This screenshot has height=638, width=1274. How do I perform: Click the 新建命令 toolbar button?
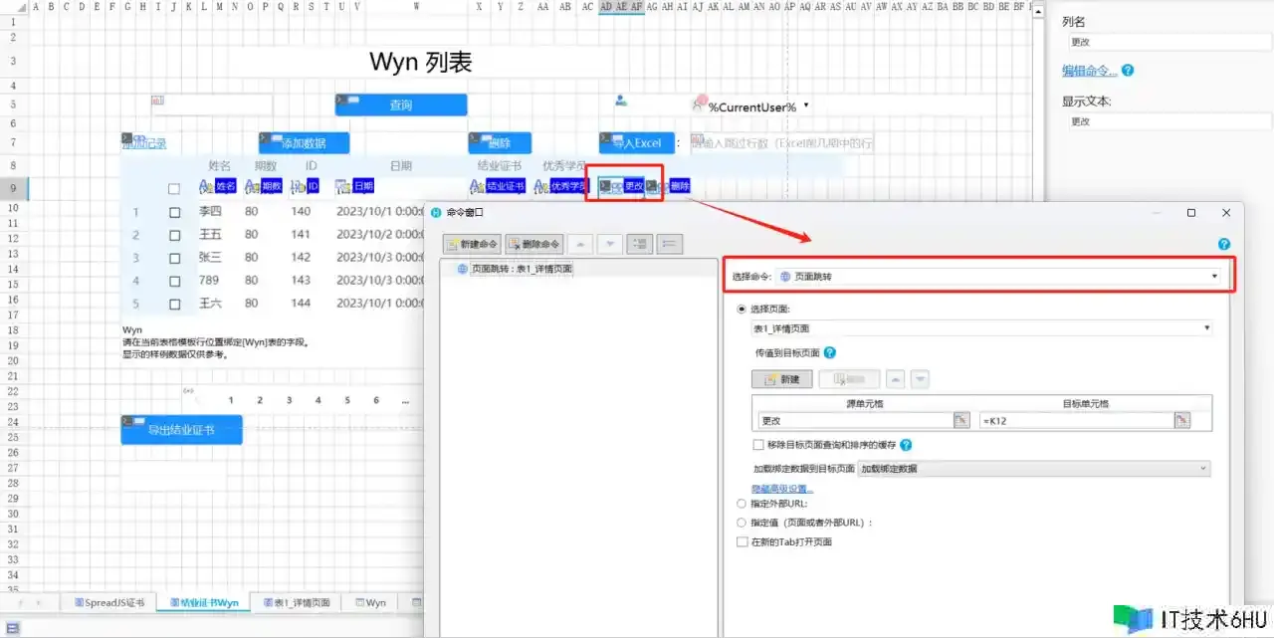click(x=472, y=244)
